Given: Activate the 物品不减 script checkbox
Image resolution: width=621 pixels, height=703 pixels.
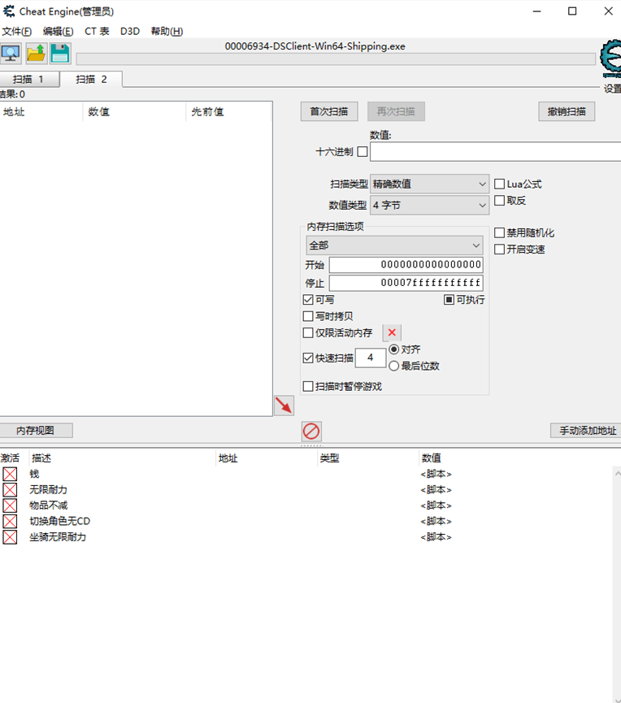Looking at the screenshot, I should point(10,506).
